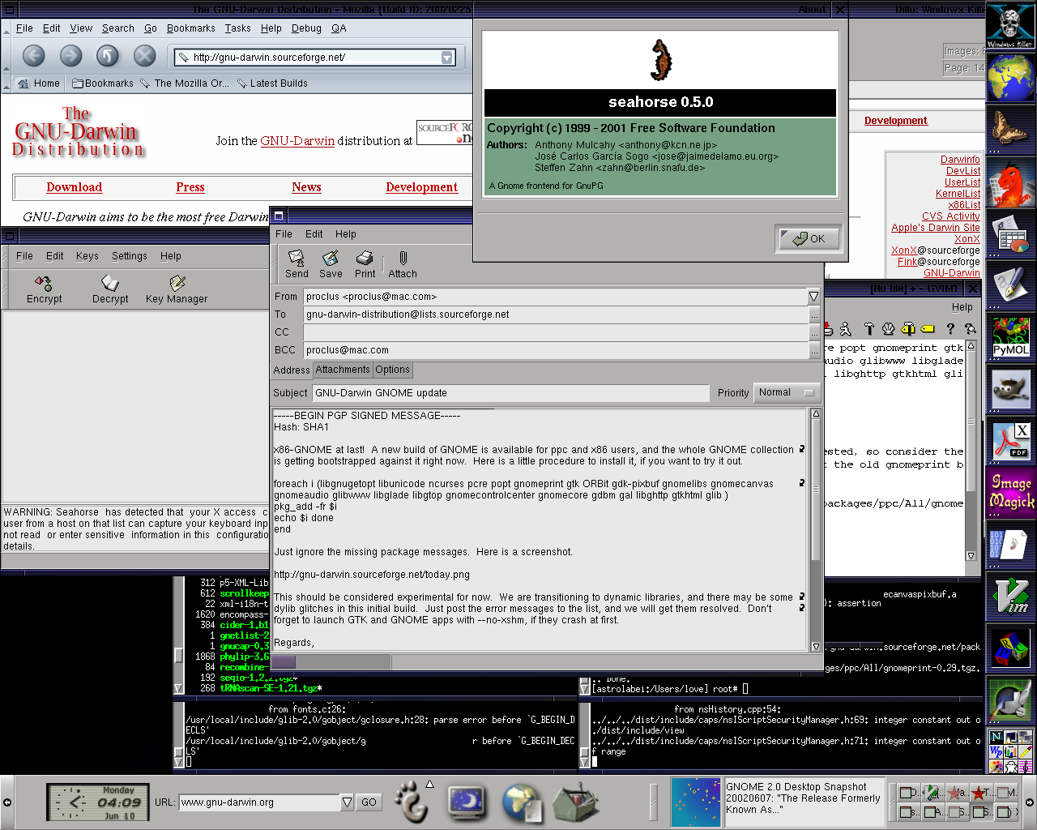The width and height of the screenshot is (1037, 830).
Task: Select the Encrypt tool in Seahorse
Action: point(44,289)
